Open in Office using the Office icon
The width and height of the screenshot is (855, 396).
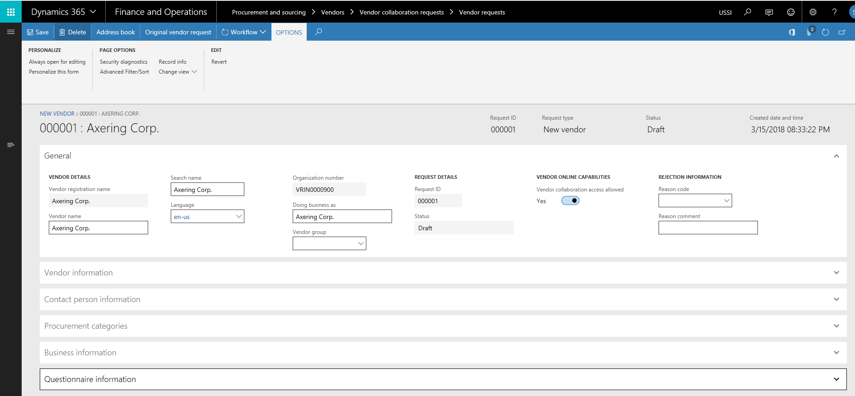(x=792, y=32)
